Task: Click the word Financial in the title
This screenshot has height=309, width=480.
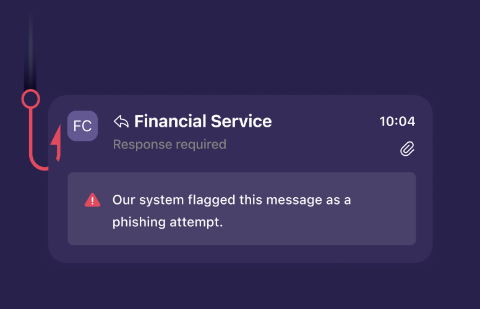Action: coord(169,121)
